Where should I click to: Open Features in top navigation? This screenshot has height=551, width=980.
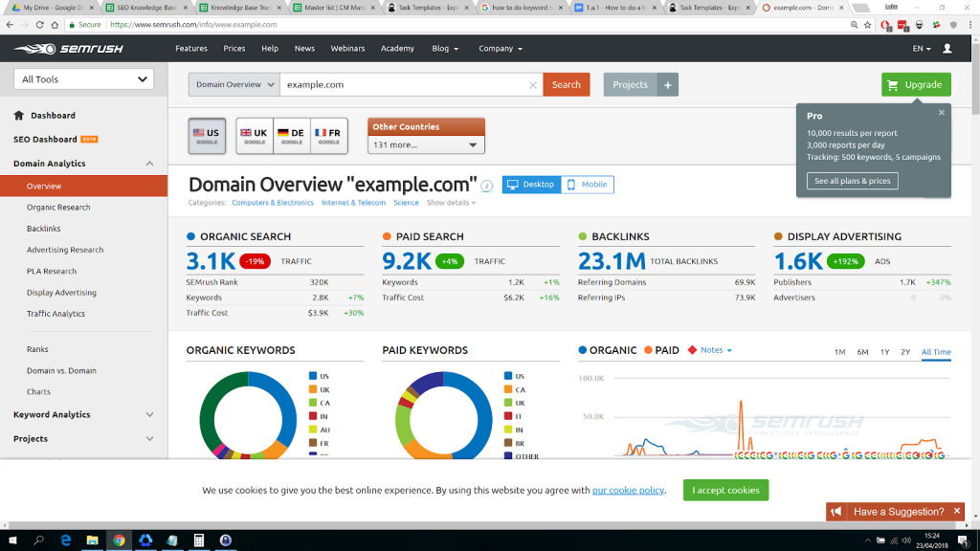tap(191, 49)
